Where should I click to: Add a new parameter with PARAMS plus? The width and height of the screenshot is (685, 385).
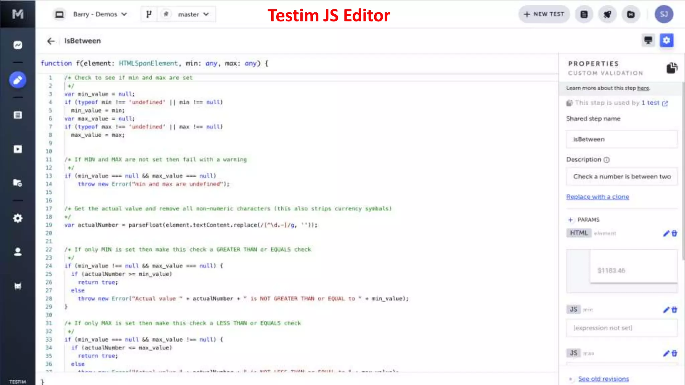point(570,220)
